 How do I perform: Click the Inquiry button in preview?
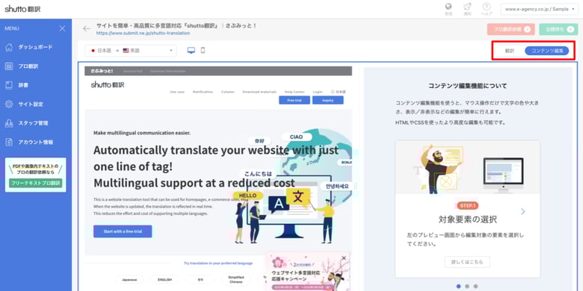click(x=328, y=100)
